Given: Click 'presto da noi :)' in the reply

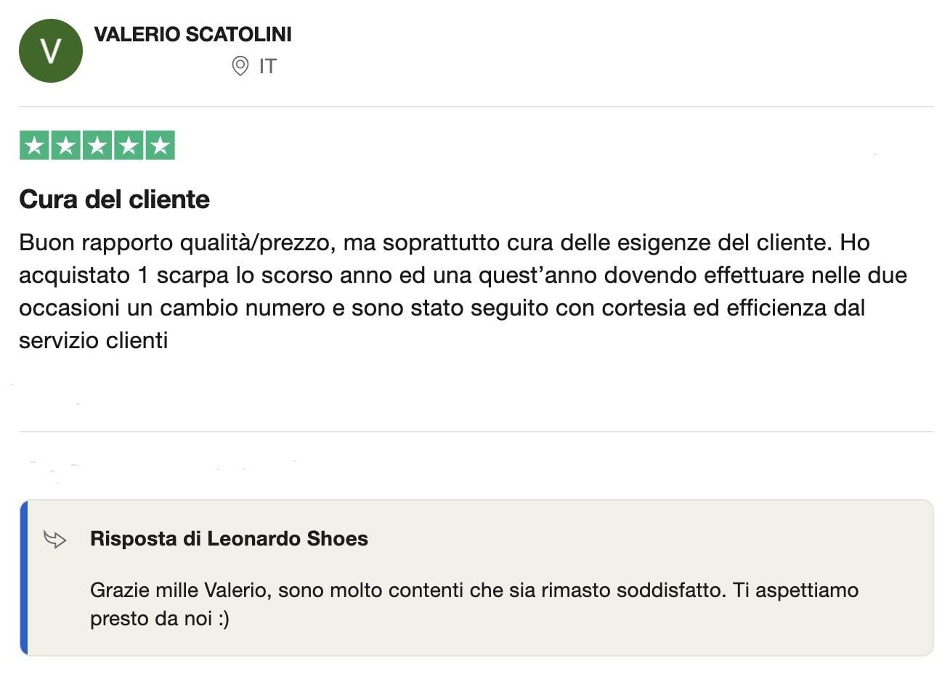Looking at the screenshot, I should [160, 619].
